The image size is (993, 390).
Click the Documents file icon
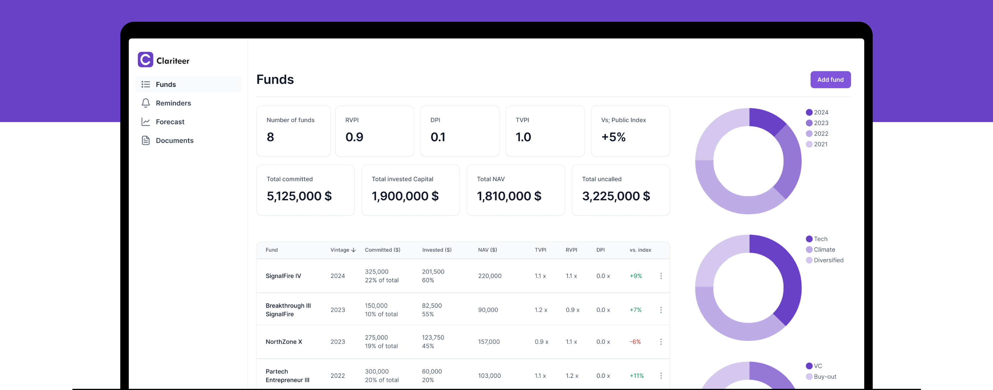pos(146,140)
